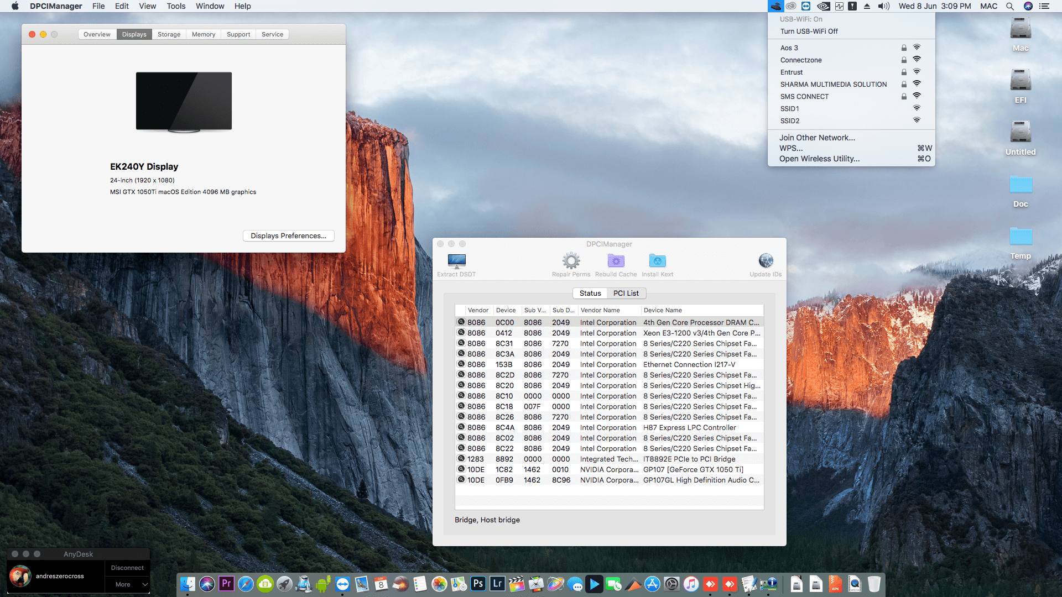Select the PCI List segment

(626, 294)
